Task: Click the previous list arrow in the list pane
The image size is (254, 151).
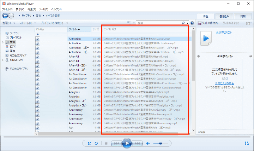Action: click(199, 56)
